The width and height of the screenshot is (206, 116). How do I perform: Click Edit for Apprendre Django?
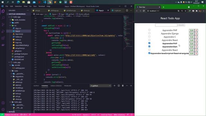[x=192, y=34]
